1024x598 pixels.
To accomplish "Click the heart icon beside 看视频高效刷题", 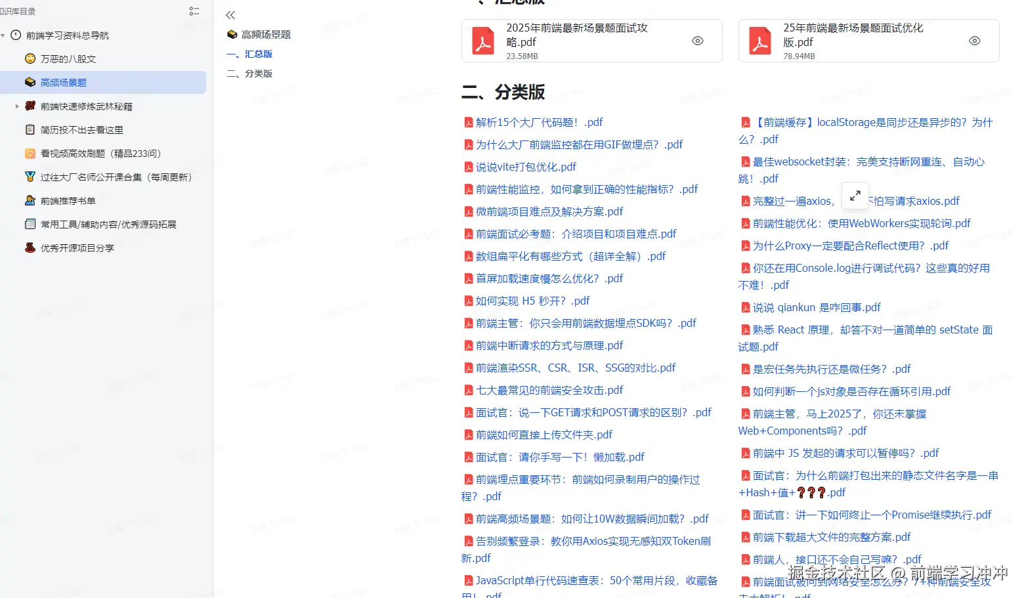I will pyautogui.click(x=30, y=153).
